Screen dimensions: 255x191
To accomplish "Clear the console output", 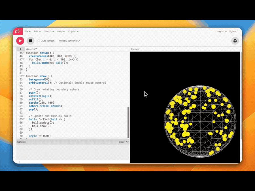I will click(121, 142).
